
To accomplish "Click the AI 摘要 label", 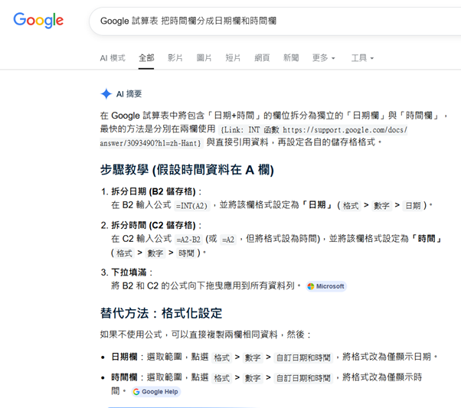I will (129, 94).
